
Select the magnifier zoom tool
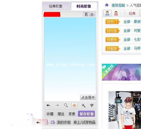(66, 105)
